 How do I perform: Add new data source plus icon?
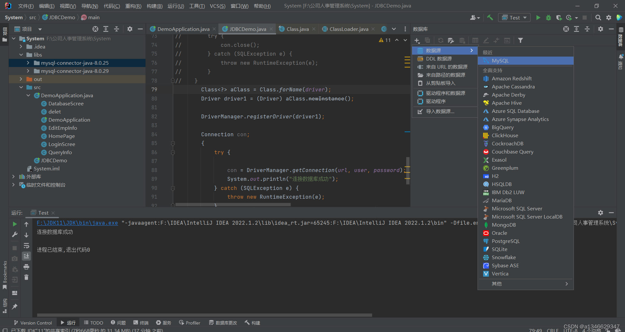coord(417,40)
